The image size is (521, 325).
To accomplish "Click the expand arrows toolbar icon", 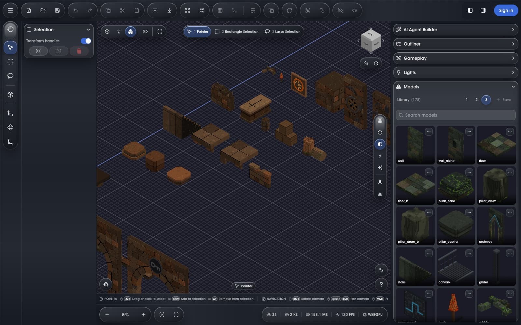I will (188, 10).
